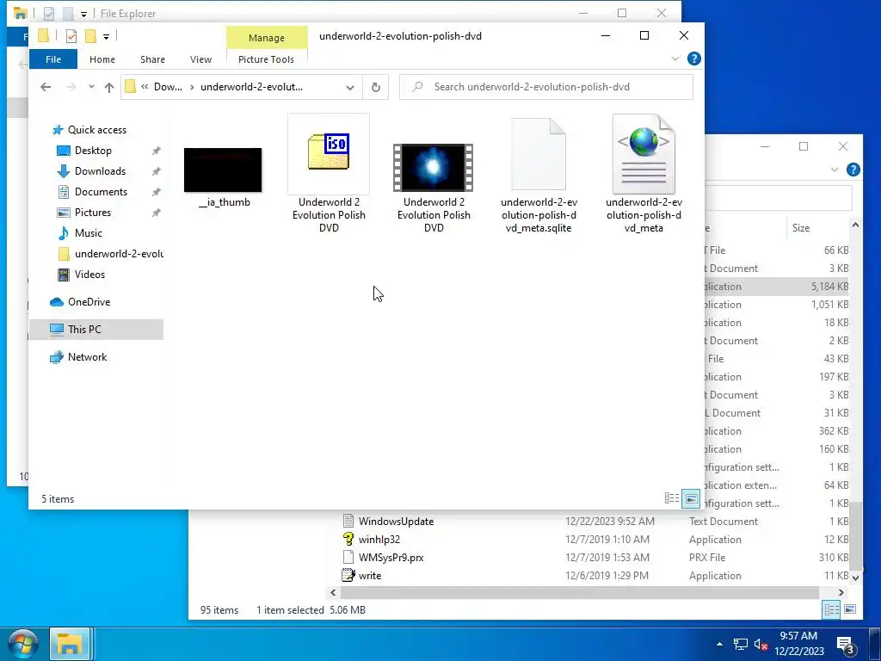This screenshot has height=661, width=881.
Task: Open Pictures in the navigation pane
Action: tap(93, 213)
